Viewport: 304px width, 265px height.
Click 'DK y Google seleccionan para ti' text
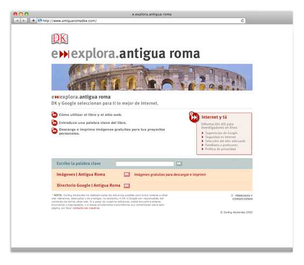tap(105, 103)
